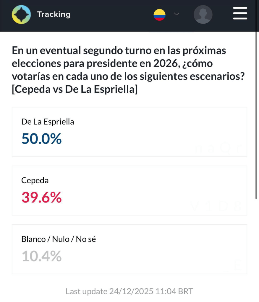Click the bracketed Cepeda vs De La Espriella text

click(75, 89)
